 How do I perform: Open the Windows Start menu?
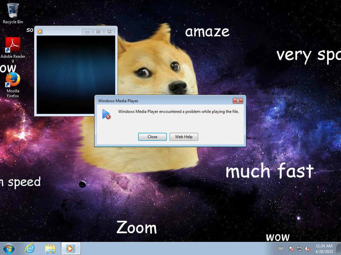coord(9,248)
